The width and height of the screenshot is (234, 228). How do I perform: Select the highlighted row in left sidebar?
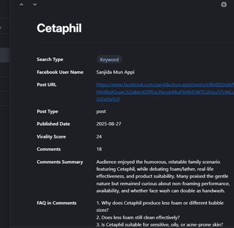tap(5, 55)
